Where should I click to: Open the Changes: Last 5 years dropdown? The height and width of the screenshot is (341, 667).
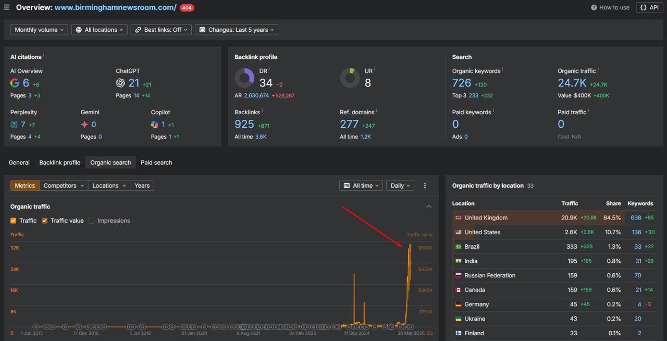click(x=236, y=30)
